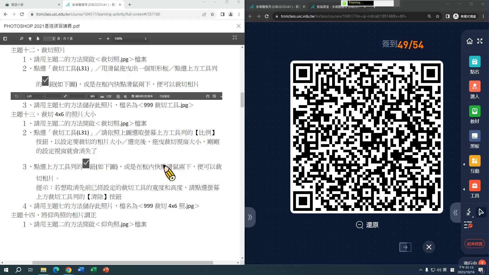Expand the 工具 submenu arrow
The image size is (489, 275).
pos(464,189)
